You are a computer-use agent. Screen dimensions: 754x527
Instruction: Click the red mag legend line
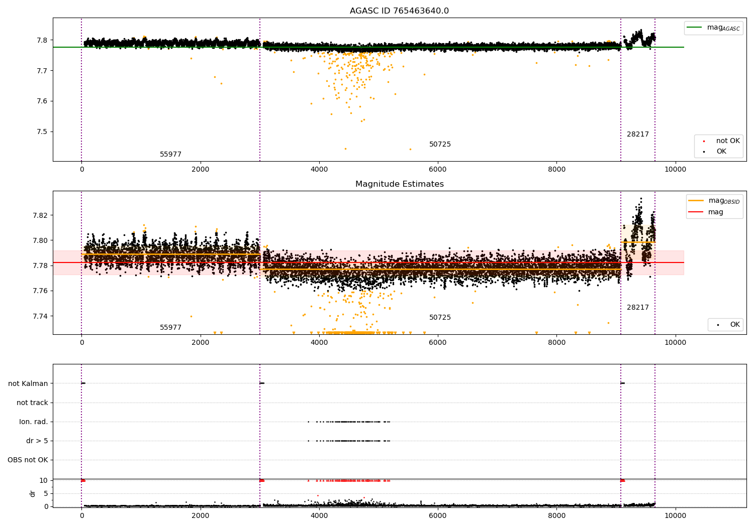(x=696, y=212)
